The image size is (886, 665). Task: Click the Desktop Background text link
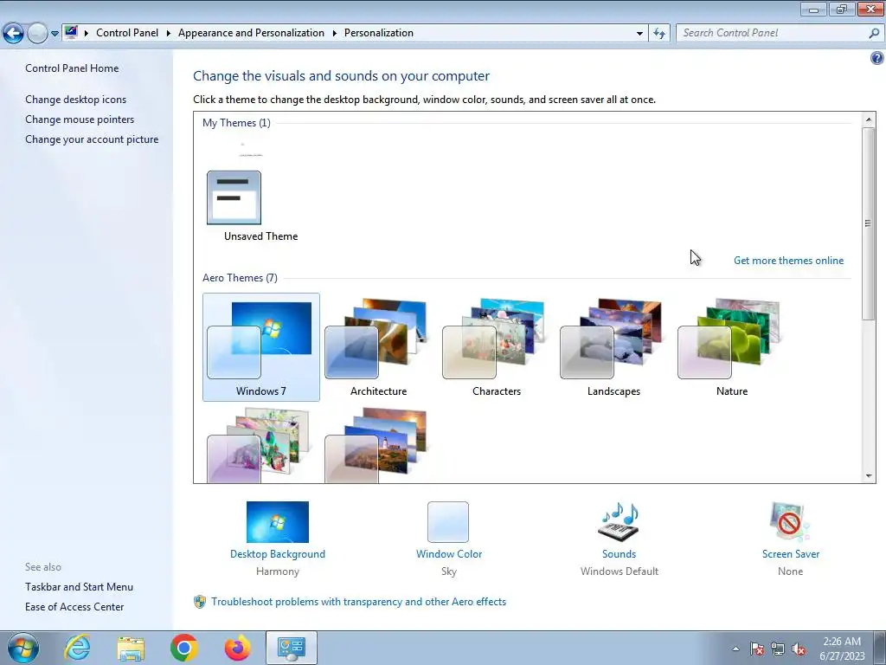pos(278,554)
